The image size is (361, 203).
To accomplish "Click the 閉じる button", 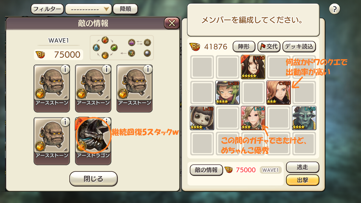I will [x=93, y=179].
